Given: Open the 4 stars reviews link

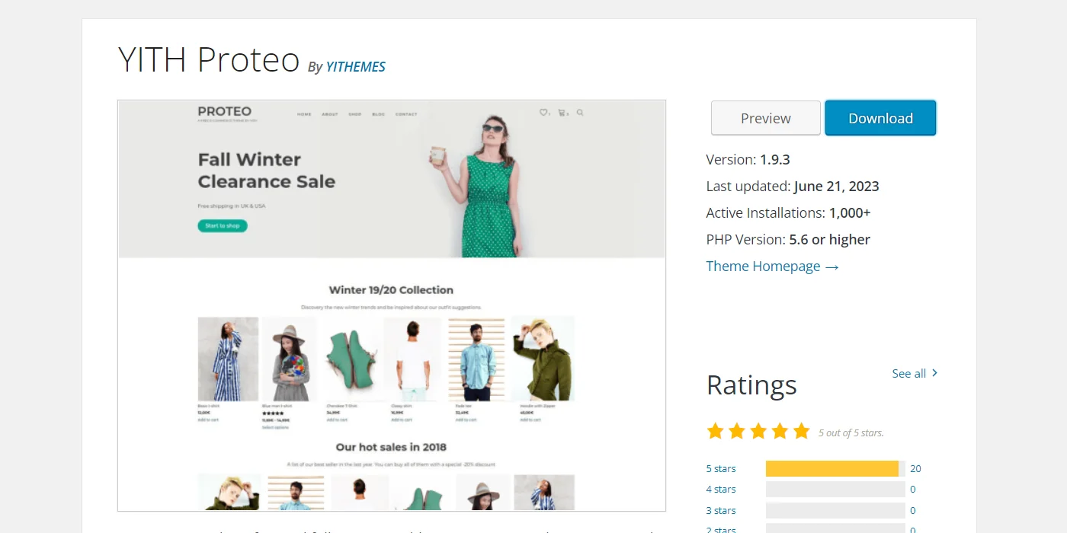Looking at the screenshot, I should click(721, 490).
